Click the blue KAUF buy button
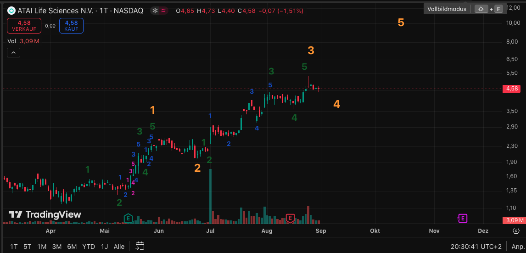The image size is (526, 253). pyautogui.click(x=71, y=25)
